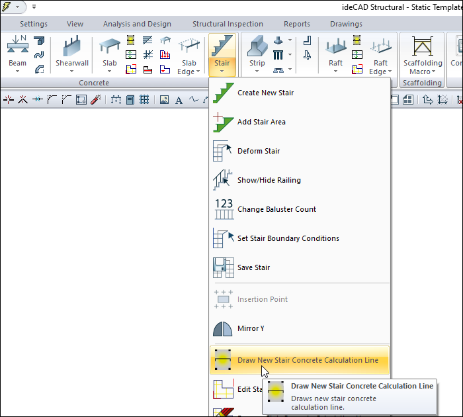Switch to Analysis and Design tab
Viewport: 463px width, 417px height.
(137, 24)
